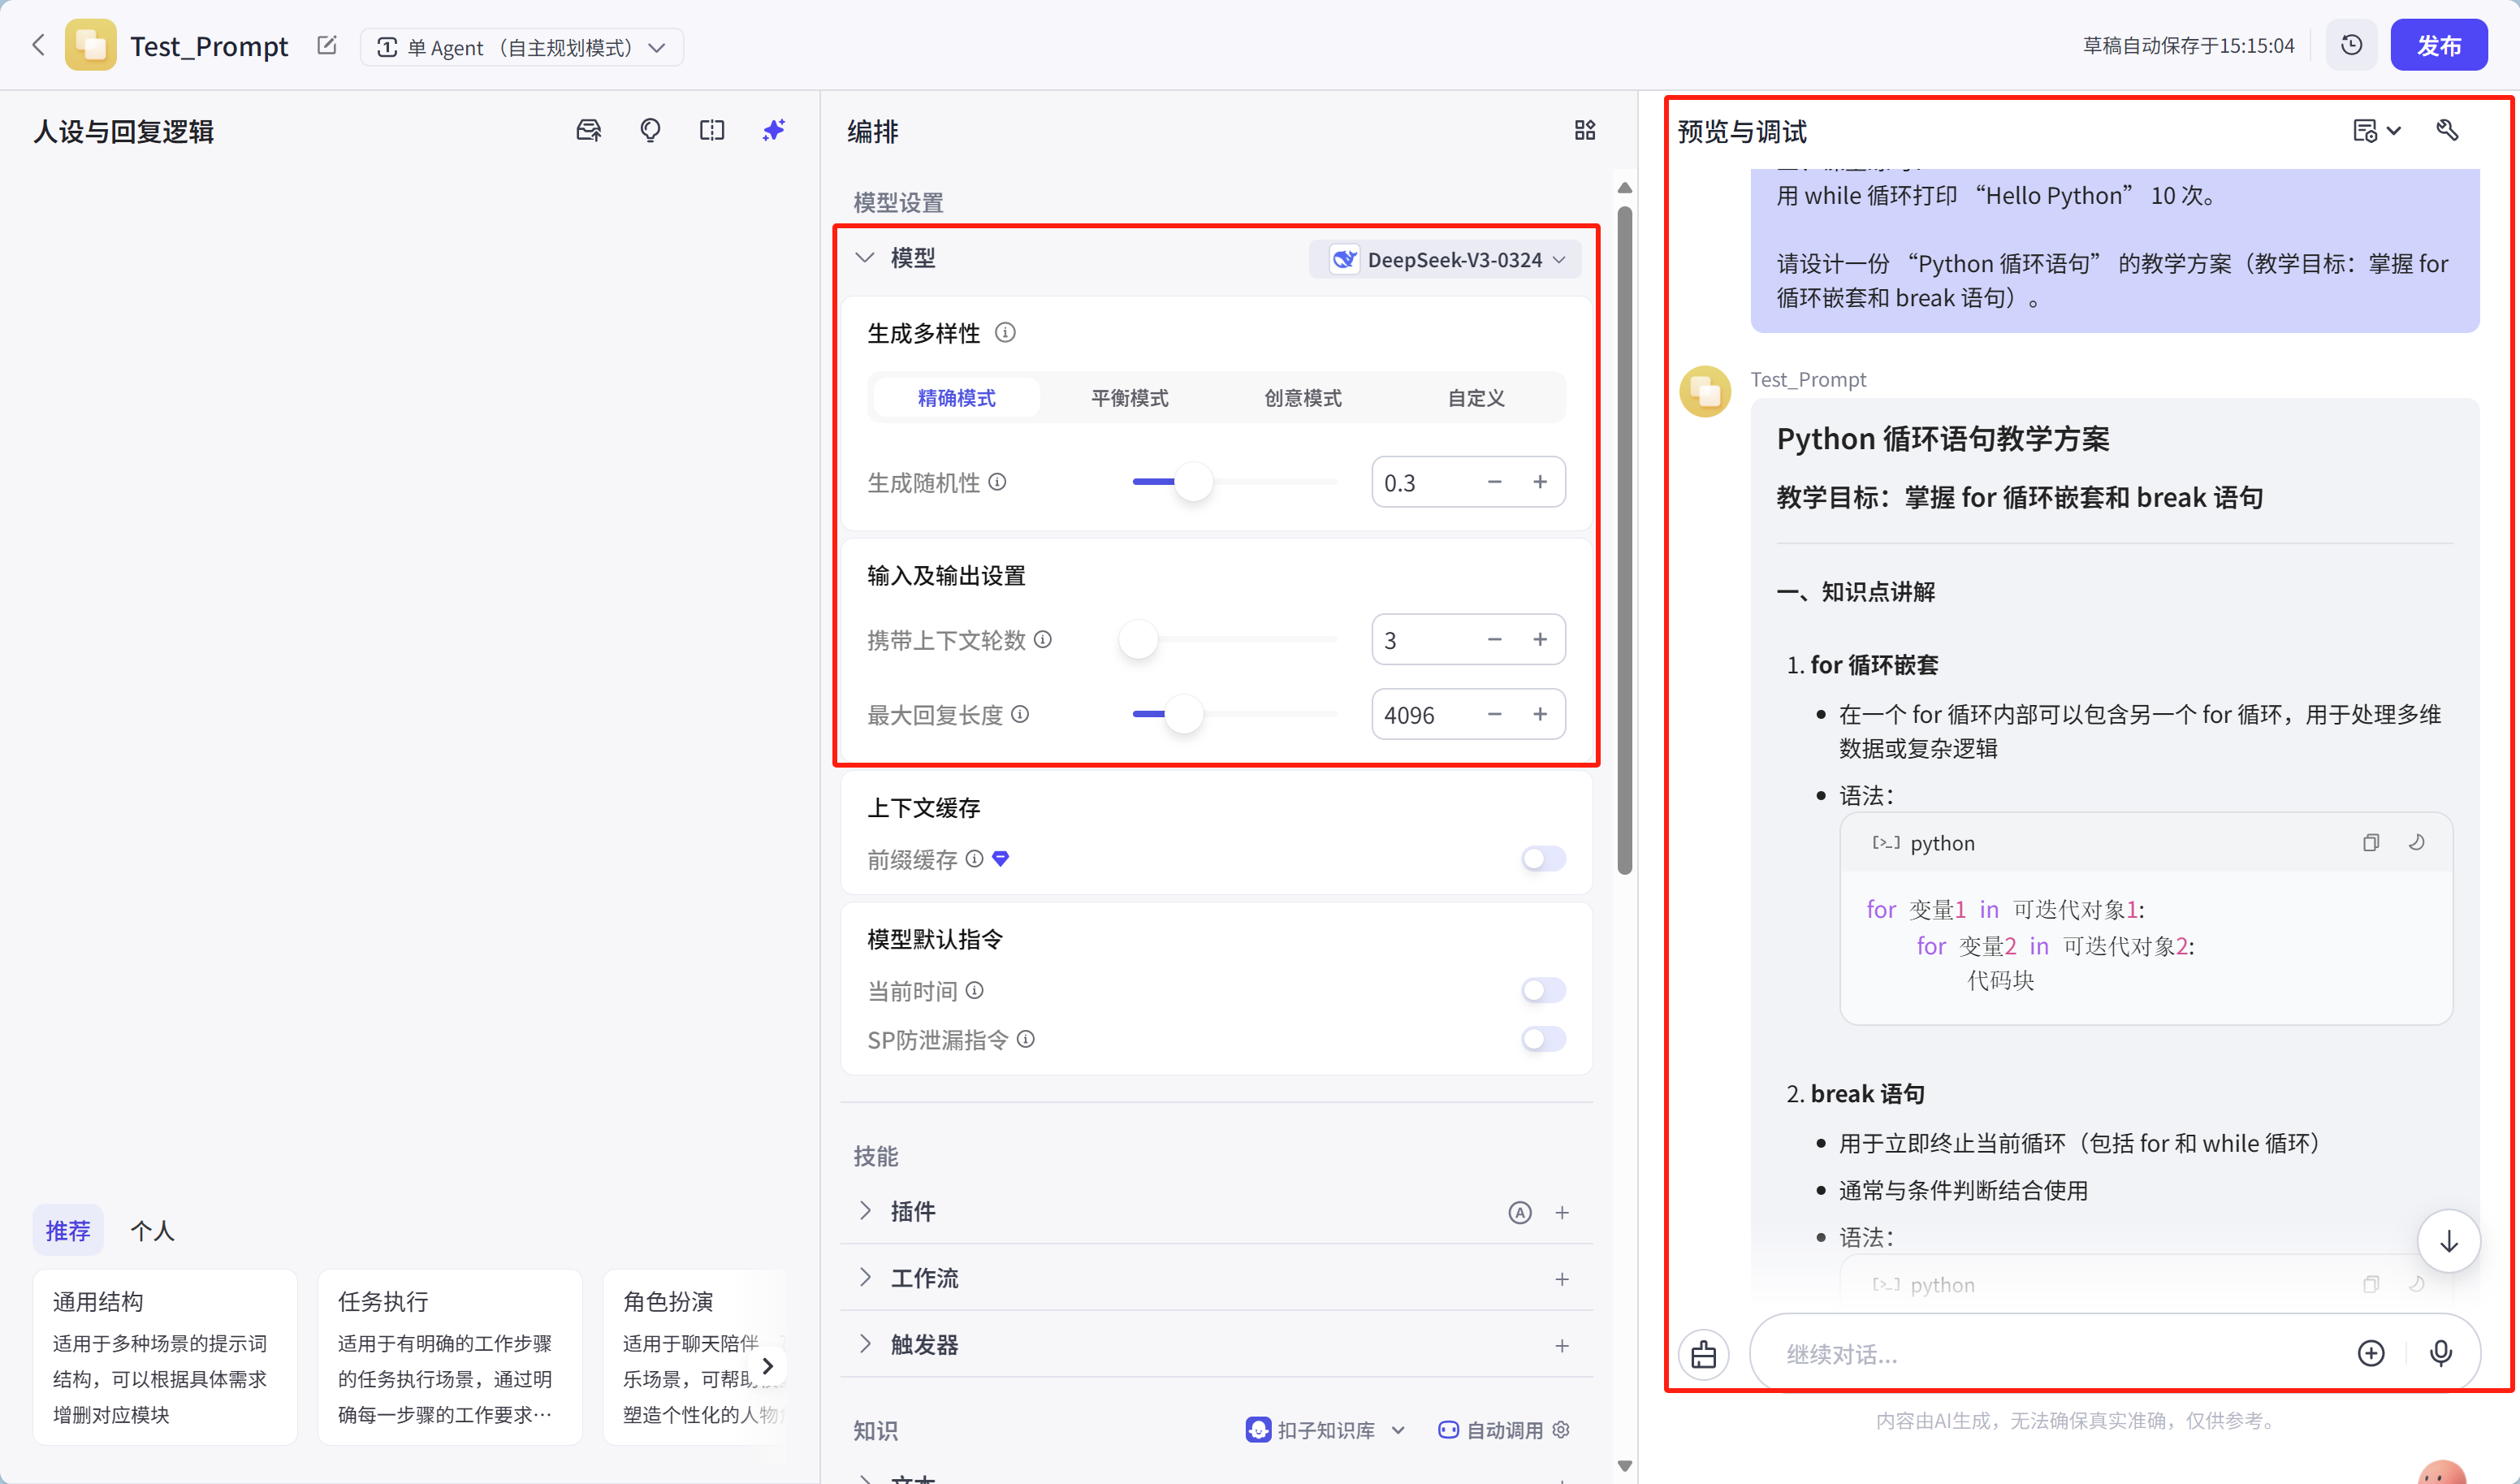Open the preview debug options dropdown

[2376, 131]
